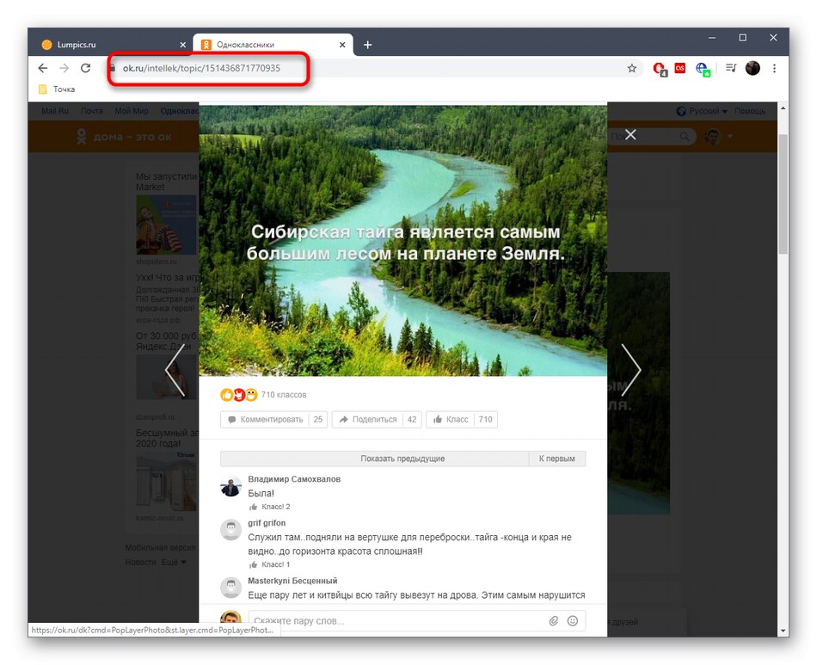Click the shopotam.ru ad image
Image resolution: width=817 pixels, height=665 pixels.
166,225
